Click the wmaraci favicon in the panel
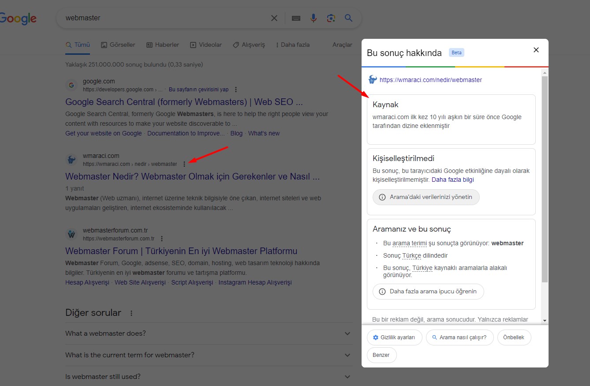Image resolution: width=590 pixels, height=386 pixels. (373, 80)
